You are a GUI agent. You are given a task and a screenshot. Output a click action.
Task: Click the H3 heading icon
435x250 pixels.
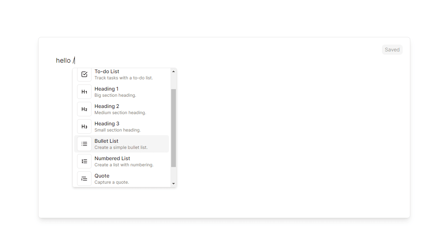[84, 127]
